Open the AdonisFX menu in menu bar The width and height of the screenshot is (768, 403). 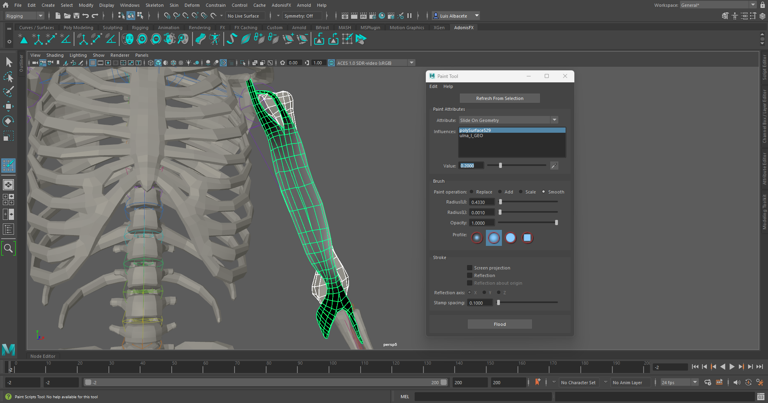click(x=281, y=5)
